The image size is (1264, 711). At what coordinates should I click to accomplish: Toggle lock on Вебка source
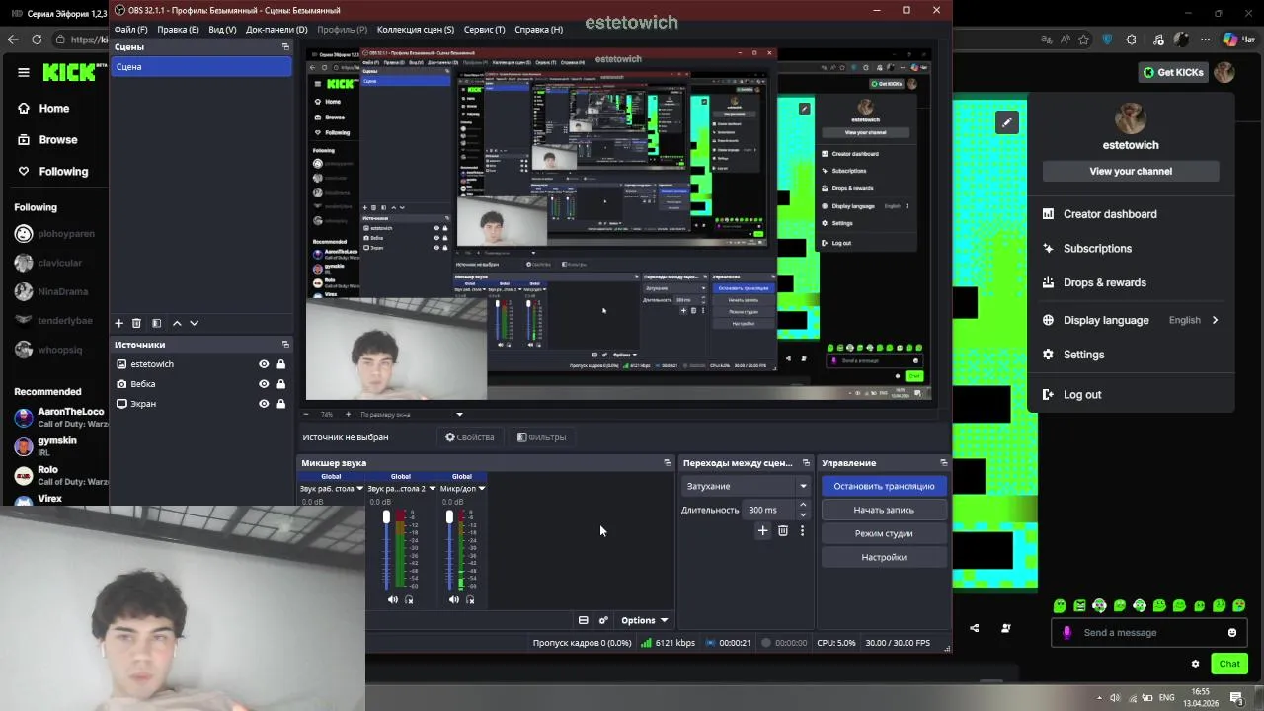(281, 384)
